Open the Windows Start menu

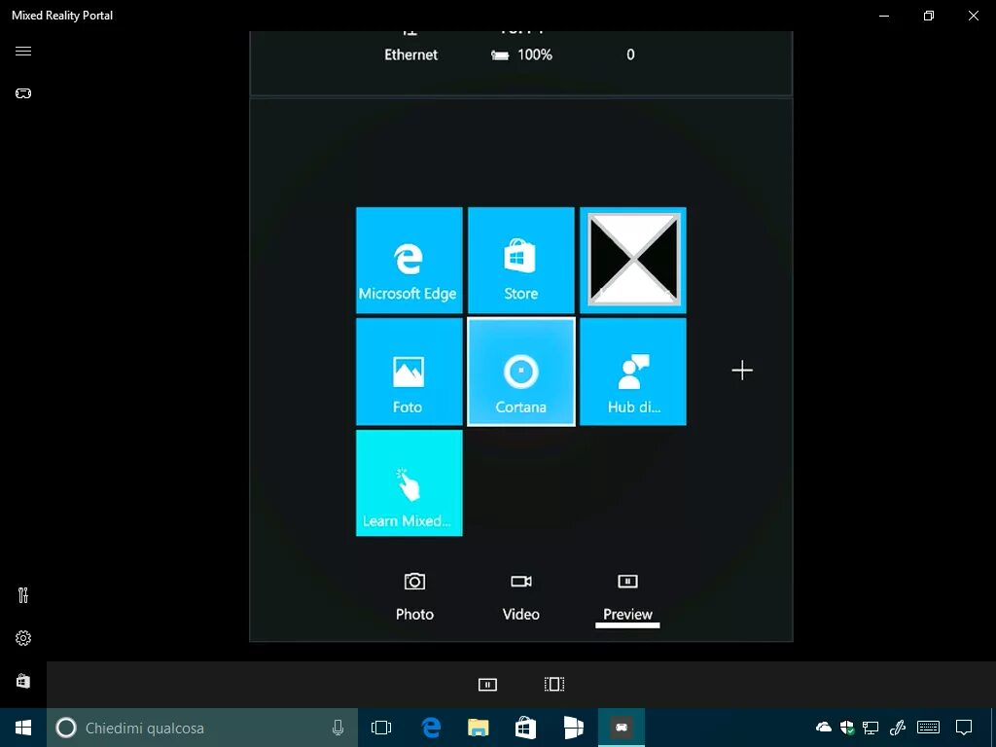tap(23, 728)
